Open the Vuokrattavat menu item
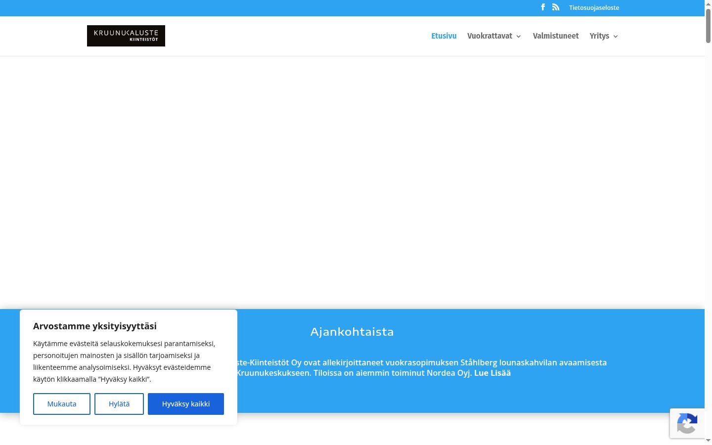The width and height of the screenshot is (712, 445). [x=489, y=36]
